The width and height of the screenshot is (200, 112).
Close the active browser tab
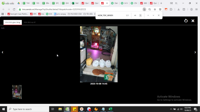coord(107,3)
